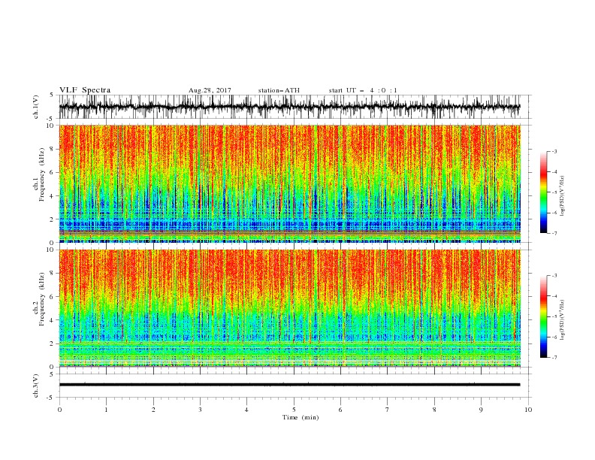Click the "-5" voltage tick of ch.1(V)
This screenshot has height=460, width=595.
51,119
